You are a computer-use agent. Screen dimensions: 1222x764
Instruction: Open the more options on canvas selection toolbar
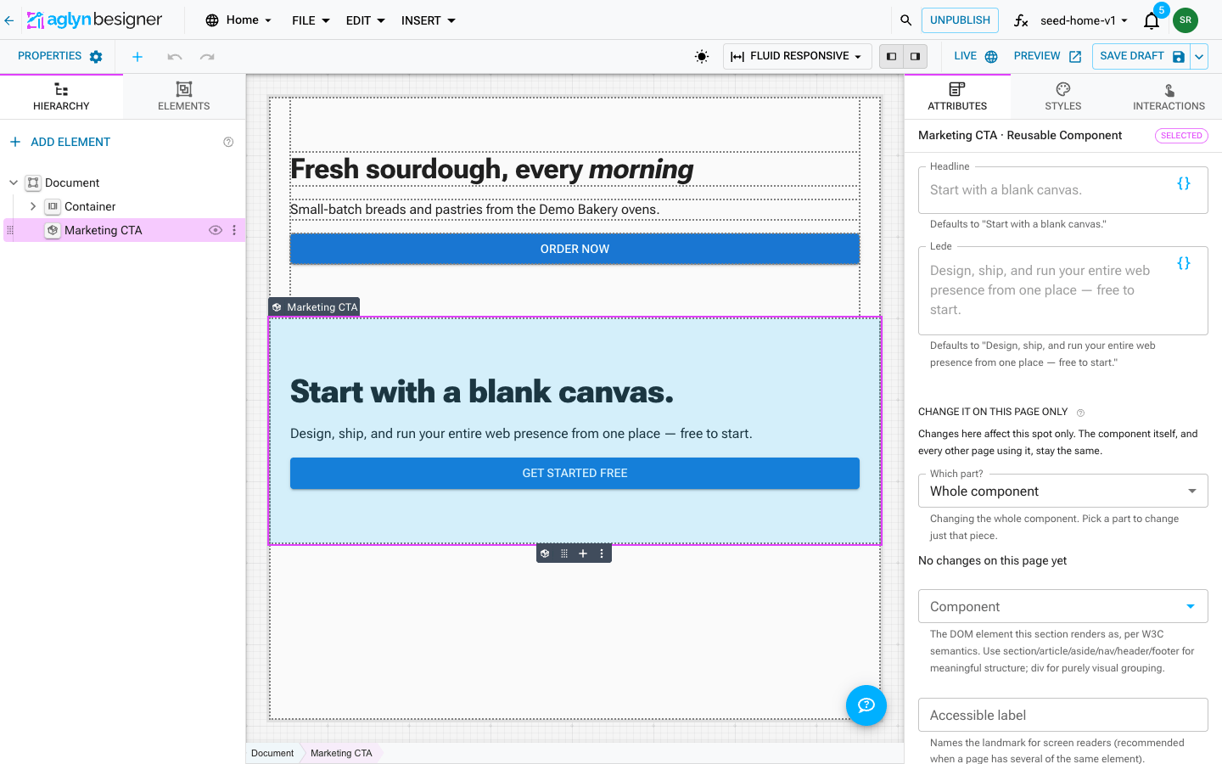602,553
